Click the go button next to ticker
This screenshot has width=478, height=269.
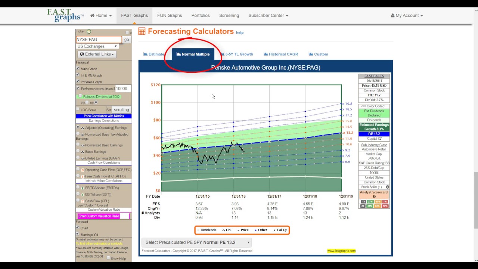pyautogui.click(x=127, y=40)
